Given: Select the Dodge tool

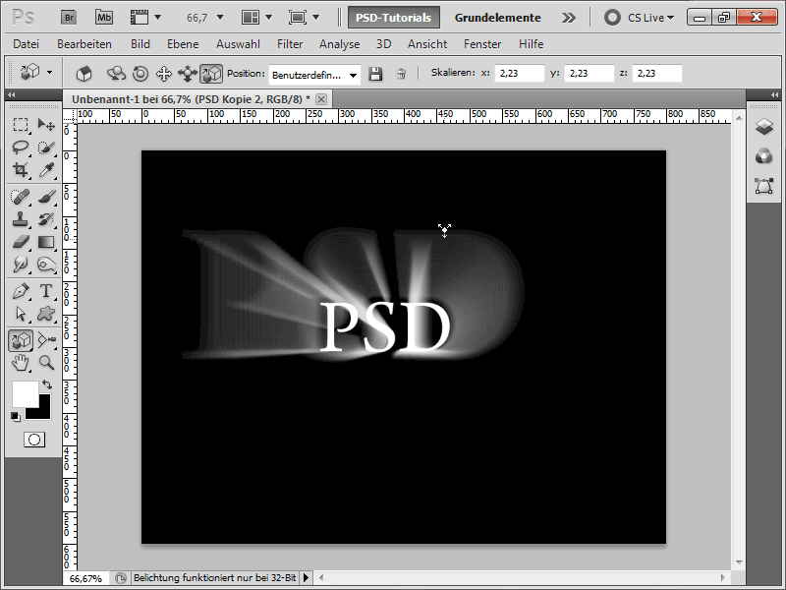Looking at the screenshot, I should (x=21, y=265).
